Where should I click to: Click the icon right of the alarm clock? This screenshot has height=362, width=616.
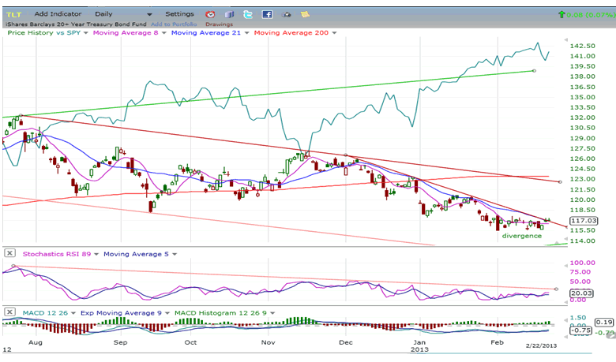pos(229,14)
